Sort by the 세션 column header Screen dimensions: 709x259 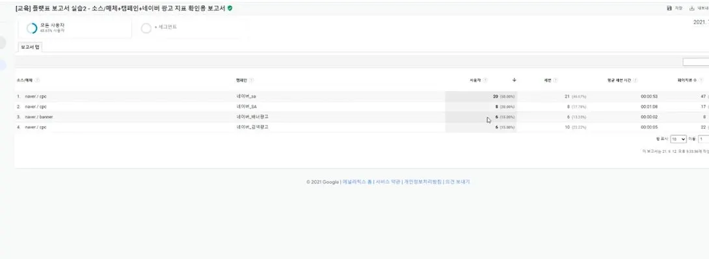(x=548, y=80)
